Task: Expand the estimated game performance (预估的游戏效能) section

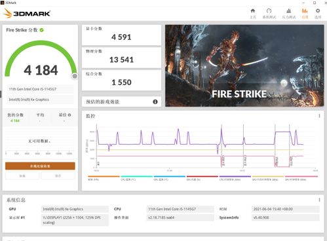Action: click(x=121, y=102)
